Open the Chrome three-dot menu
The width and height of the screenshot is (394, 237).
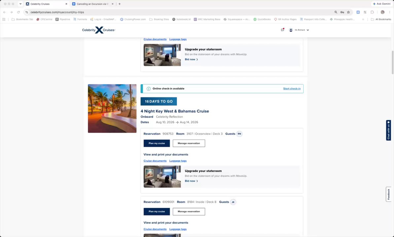390,12
